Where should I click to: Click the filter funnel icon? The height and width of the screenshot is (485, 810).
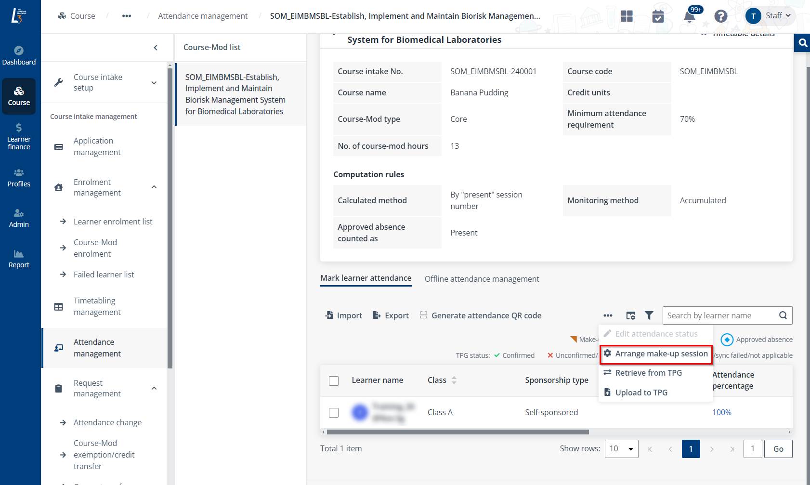(649, 315)
